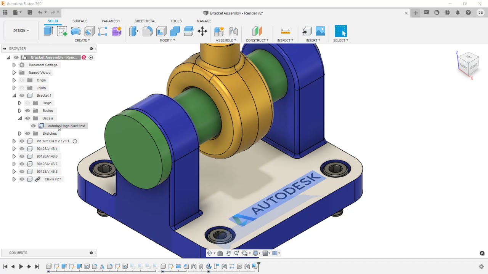The image size is (488, 274).
Task: Click the ViewCube in the viewport
Action: pyautogui.click(x=468, y=63)
